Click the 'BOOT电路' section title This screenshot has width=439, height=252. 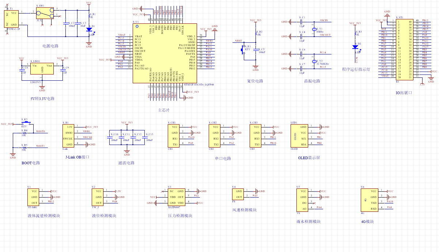(31, 163)
